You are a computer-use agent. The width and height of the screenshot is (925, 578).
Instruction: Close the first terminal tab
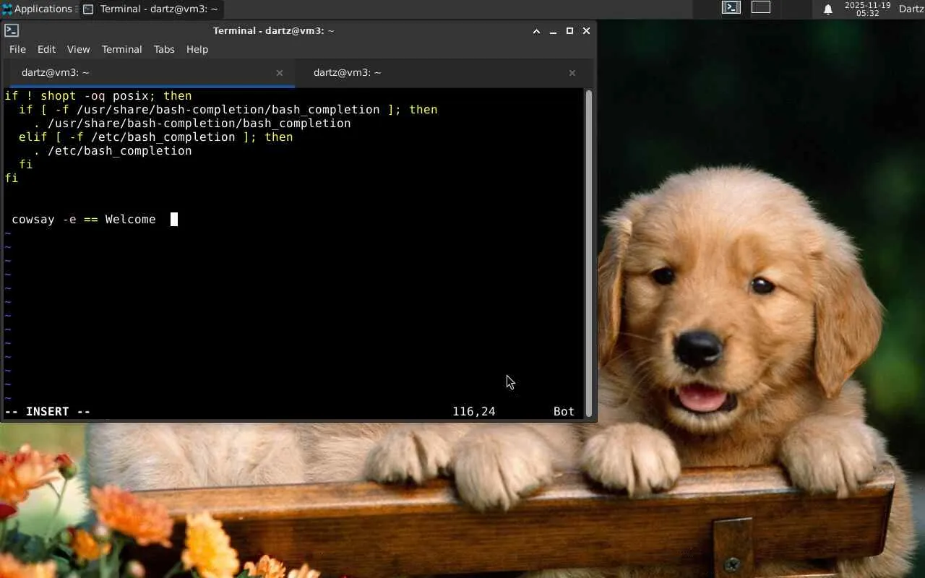pyautogui.click(x=280, y=73)
